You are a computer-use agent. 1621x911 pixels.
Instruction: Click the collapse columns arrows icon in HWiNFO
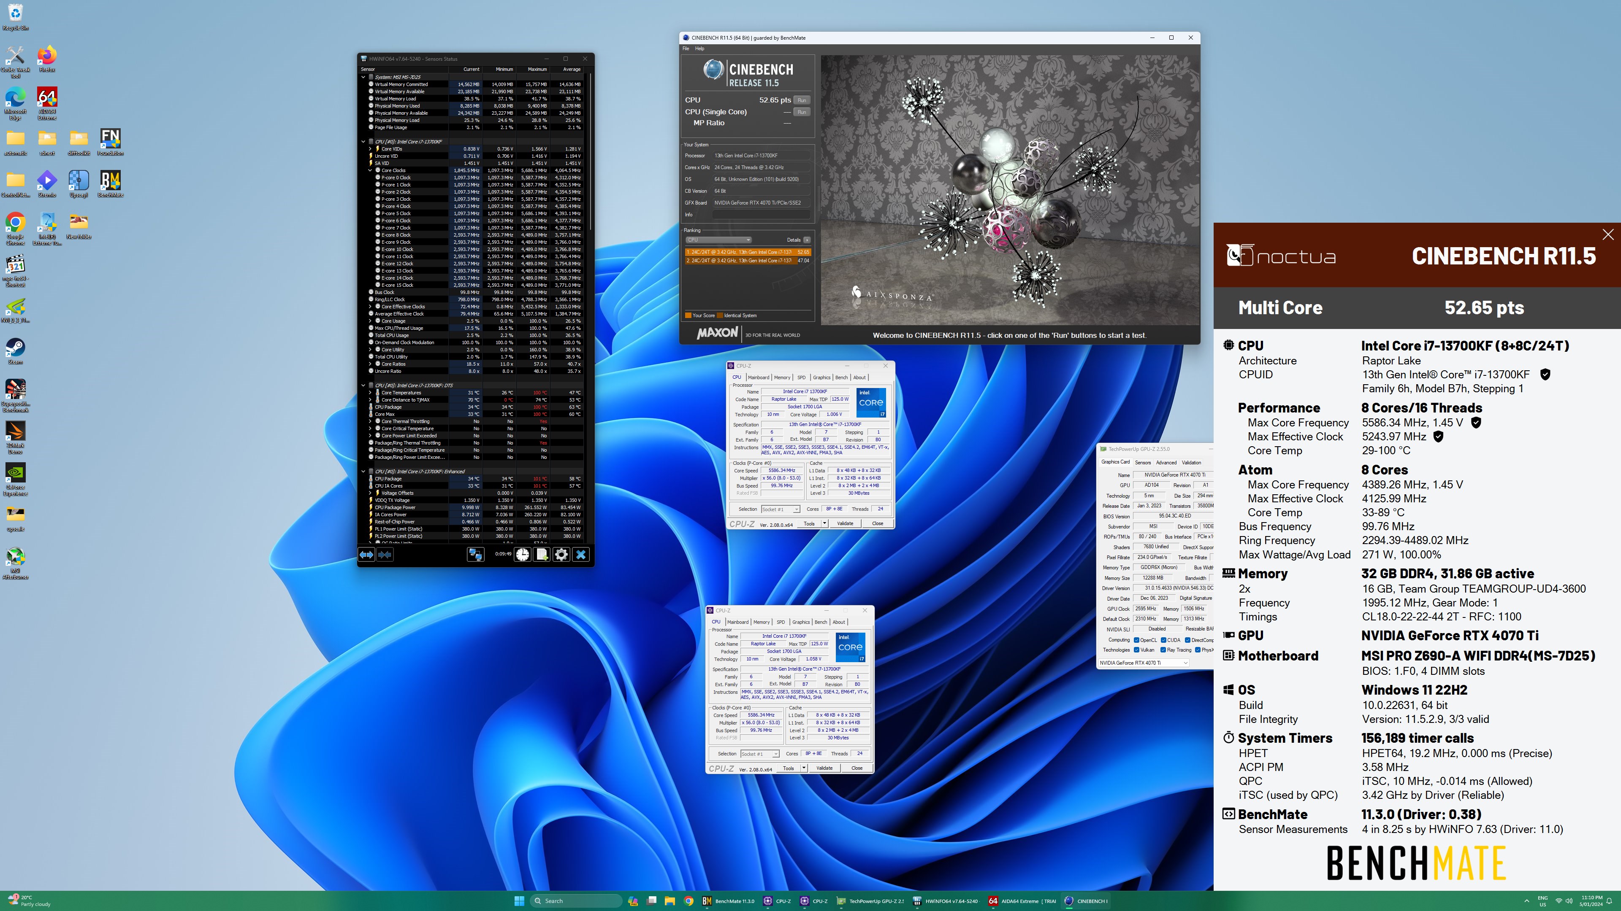click(x=385, y=555)
